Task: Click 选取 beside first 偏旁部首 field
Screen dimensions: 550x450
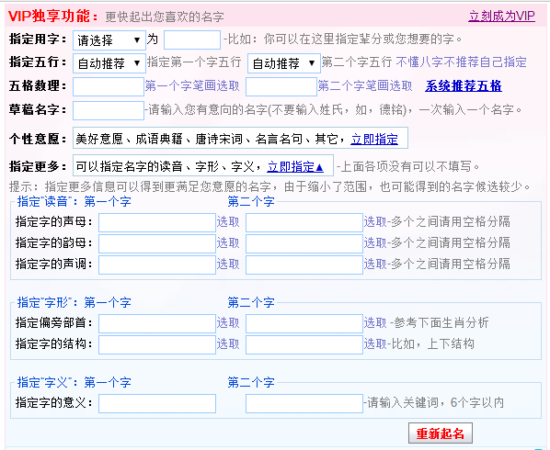Action: click(x=228, y=322)
